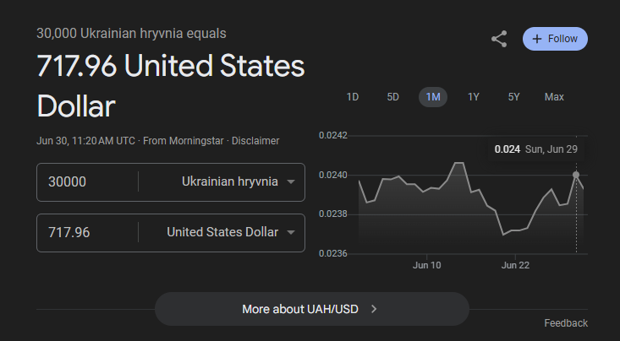The width and height of the screenshot is (620, 341).
Task: Click the 30000 amount input field
Action: pos(87,182)
